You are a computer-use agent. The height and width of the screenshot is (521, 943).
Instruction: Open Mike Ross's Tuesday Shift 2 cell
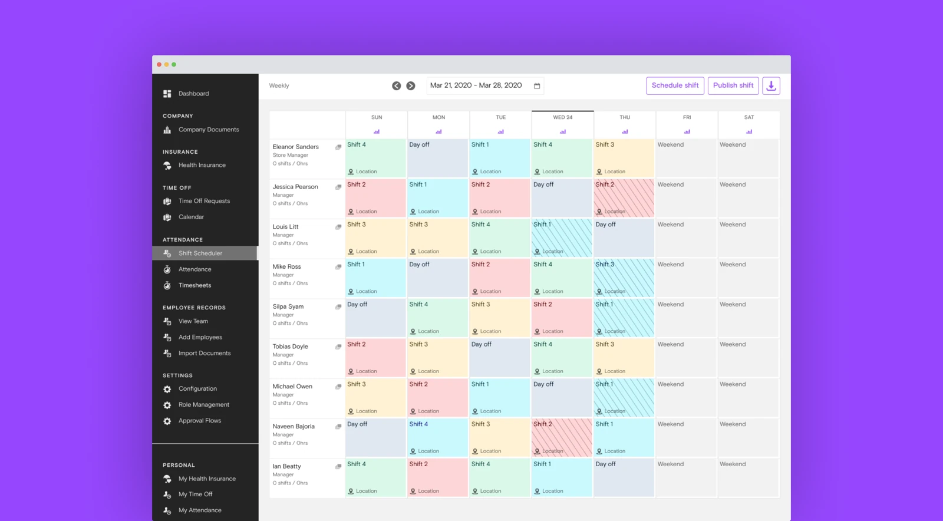click(500, 278)
